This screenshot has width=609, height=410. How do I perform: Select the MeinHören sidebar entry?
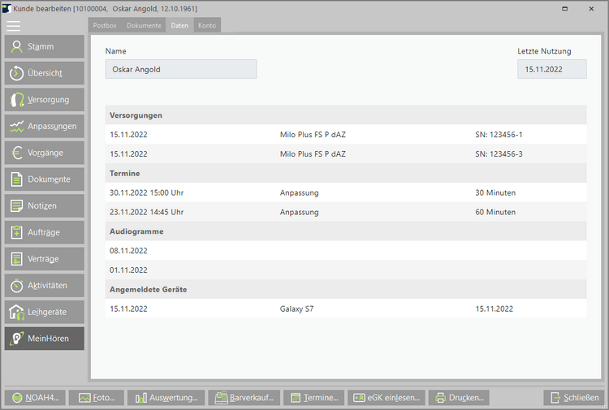44,339
